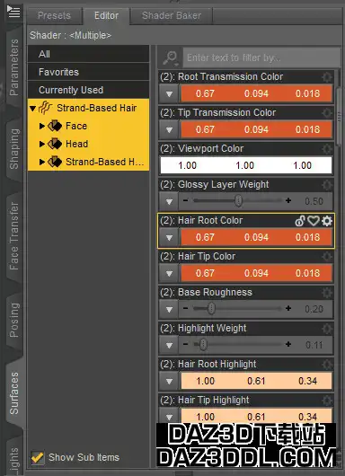Image resolution: width=345 pixels, height=476 pixels.
Task: Switch to the Presets tab
Action: pos(54,15)
